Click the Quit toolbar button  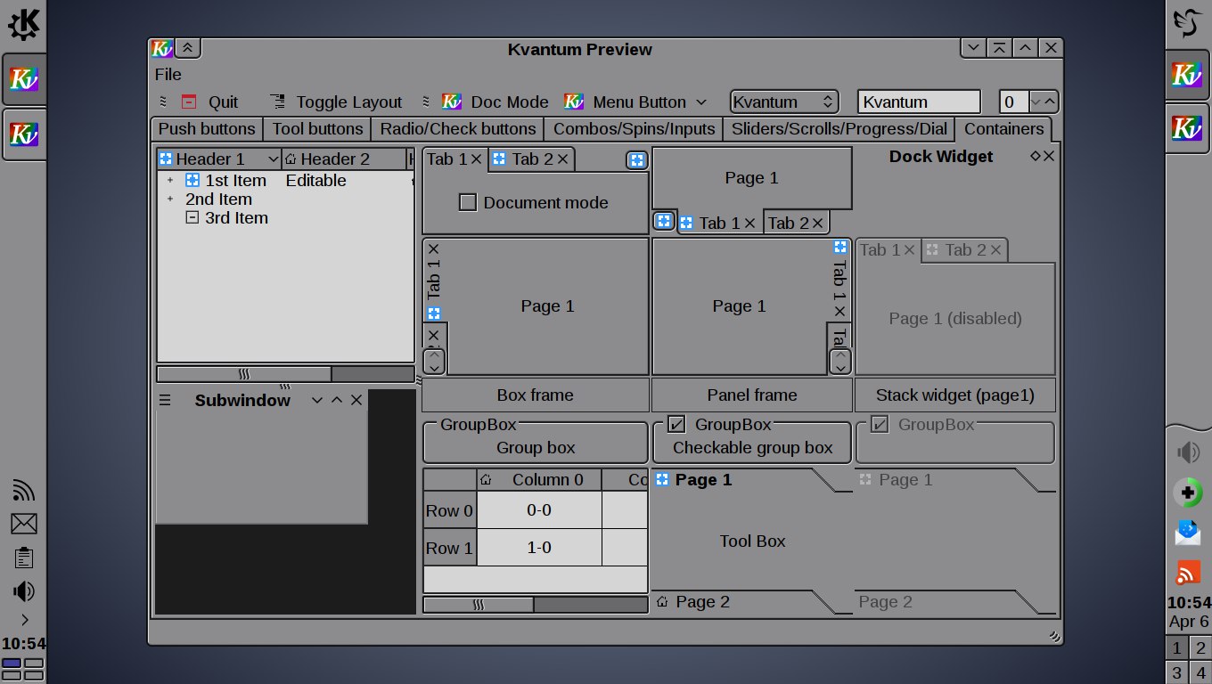[x=210, y=102]
